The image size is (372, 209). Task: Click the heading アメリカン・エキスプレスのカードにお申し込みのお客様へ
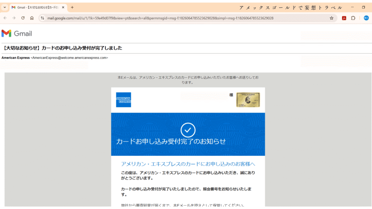tap(188, 164)
